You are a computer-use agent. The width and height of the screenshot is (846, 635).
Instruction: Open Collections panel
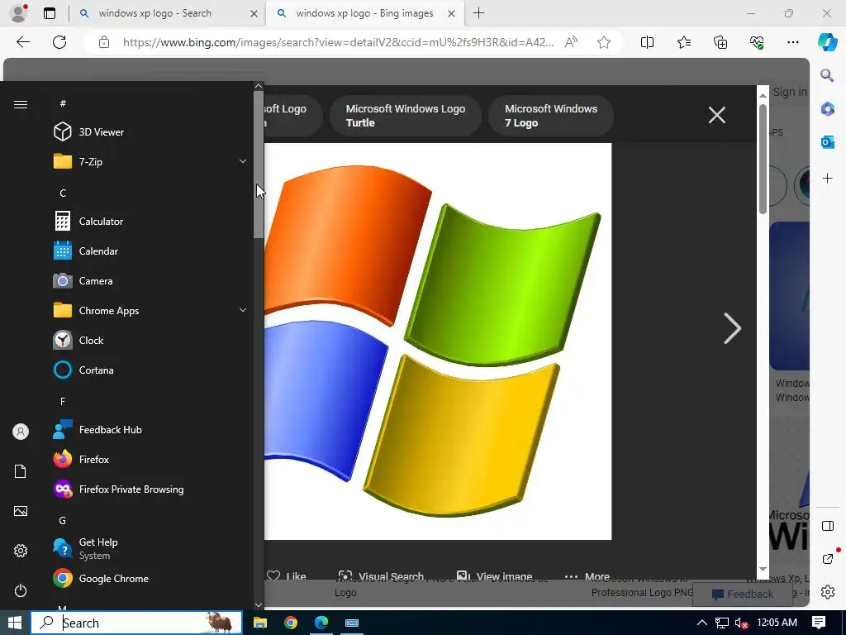(720, 42)
